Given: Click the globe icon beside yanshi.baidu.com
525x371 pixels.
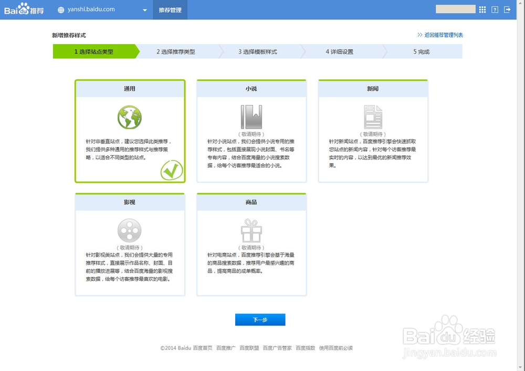Looking at the screenshot, I should (x=60, y=9).
